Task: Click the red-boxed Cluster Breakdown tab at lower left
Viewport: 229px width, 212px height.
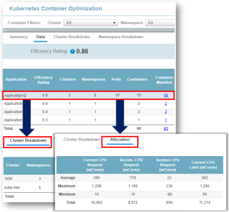Action: point(28,140)
